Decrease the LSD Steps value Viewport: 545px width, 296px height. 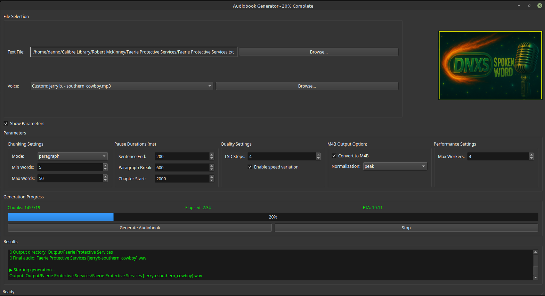[x=318, y=158]
